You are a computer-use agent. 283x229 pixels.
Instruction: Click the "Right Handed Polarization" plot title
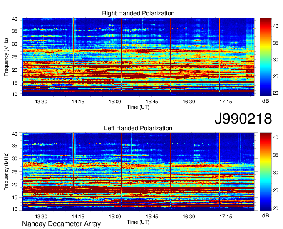tap(138, 13)
